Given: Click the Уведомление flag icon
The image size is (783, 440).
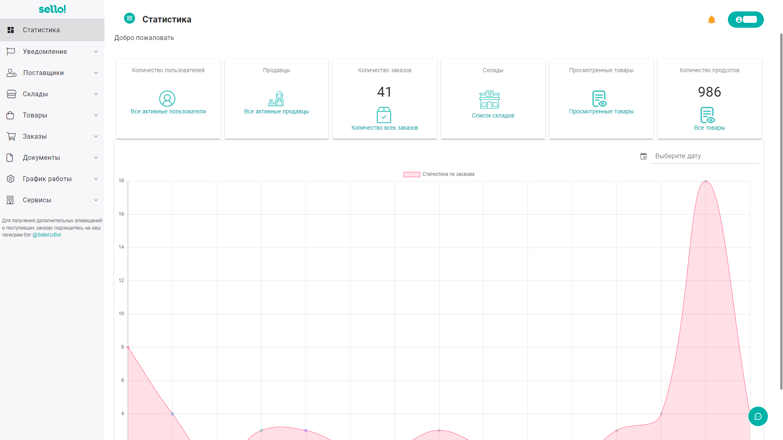Looking at the screenshot, I should (11, 51).
